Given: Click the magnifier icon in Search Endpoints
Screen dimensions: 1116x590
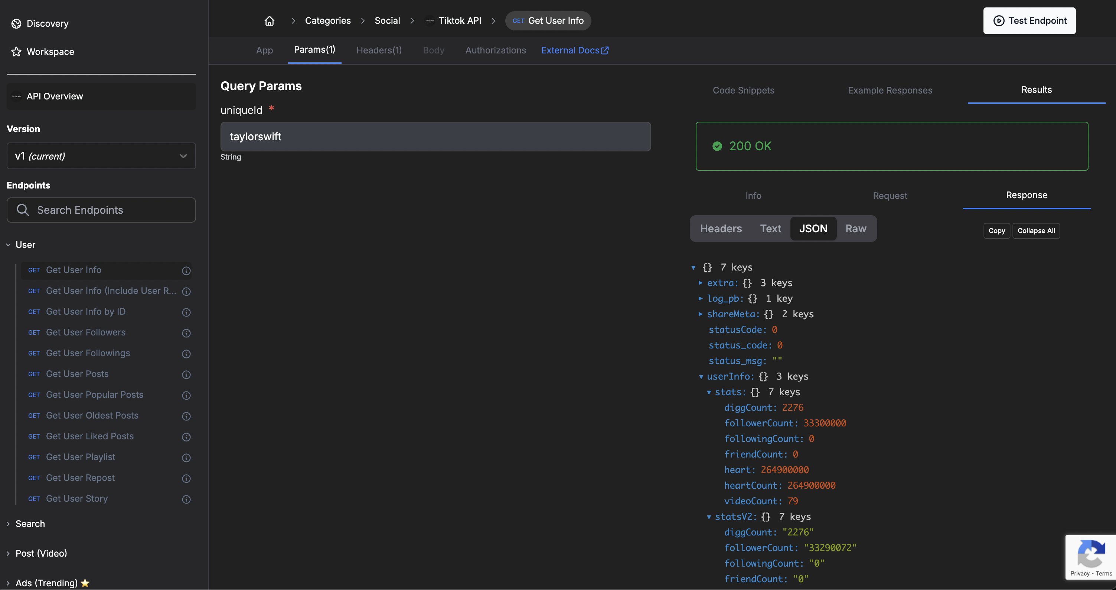Looking at the screenshot, I should (23, 210).
